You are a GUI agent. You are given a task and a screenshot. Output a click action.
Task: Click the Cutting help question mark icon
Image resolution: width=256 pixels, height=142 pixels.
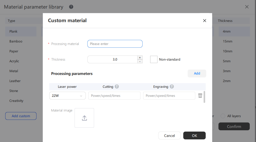(x=117, y=87)
